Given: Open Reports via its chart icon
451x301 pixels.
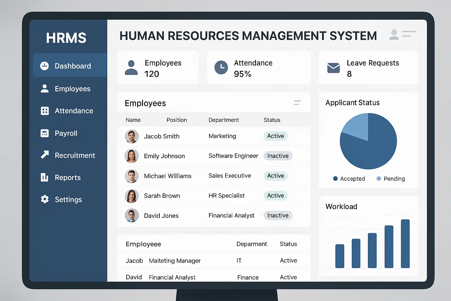Looking at the screenshot, I should (x=44, y=177).
